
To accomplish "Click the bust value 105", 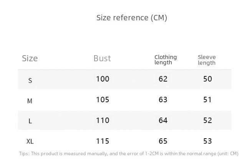I will click(103, 100).
